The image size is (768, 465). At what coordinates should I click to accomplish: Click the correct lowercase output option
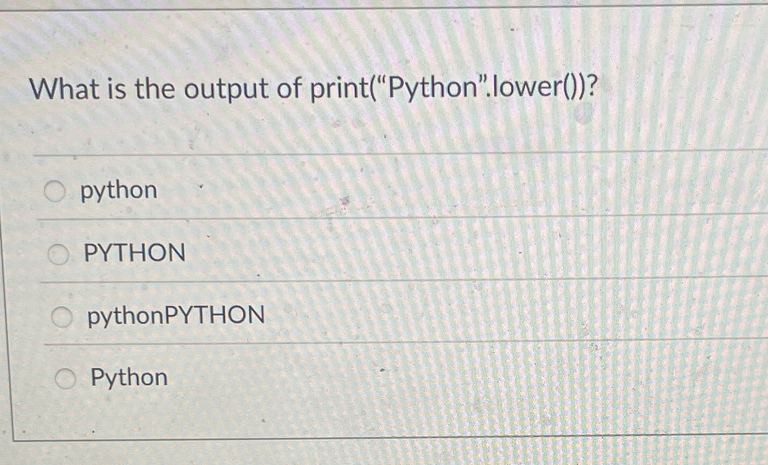(x=117, y=191)
